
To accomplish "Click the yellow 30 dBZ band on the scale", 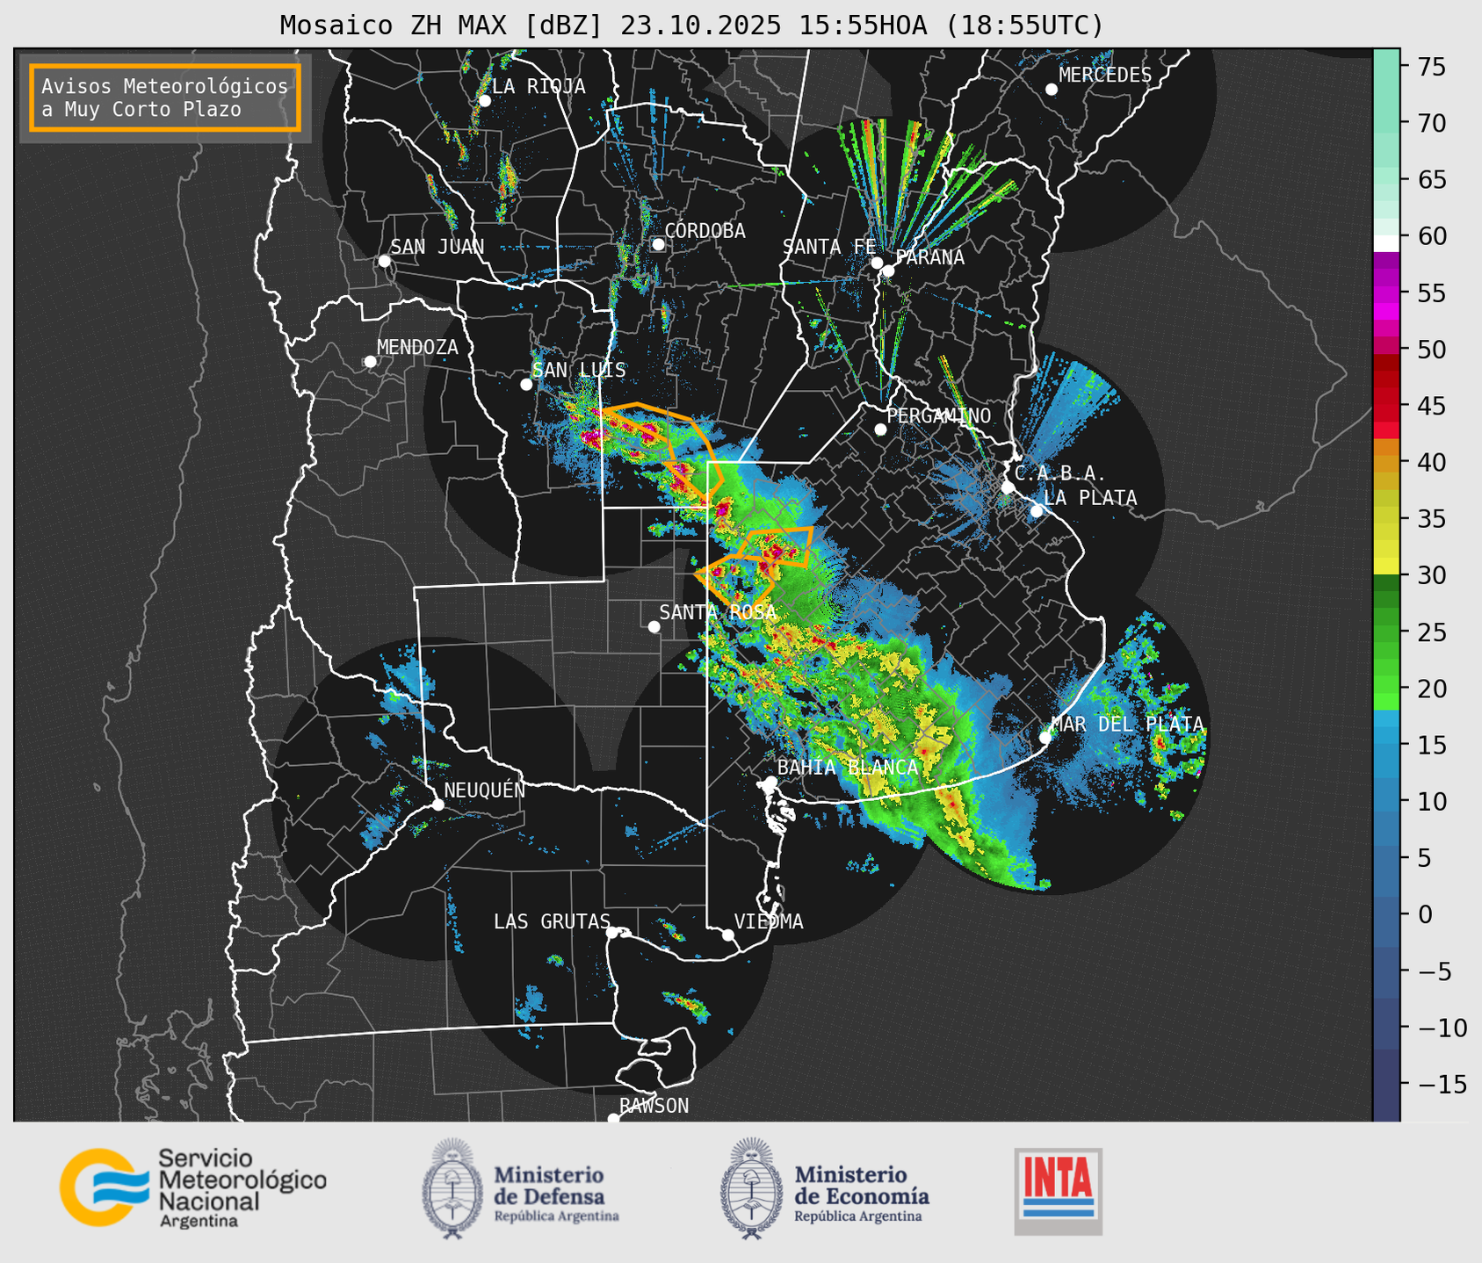I will point(1386,567).
